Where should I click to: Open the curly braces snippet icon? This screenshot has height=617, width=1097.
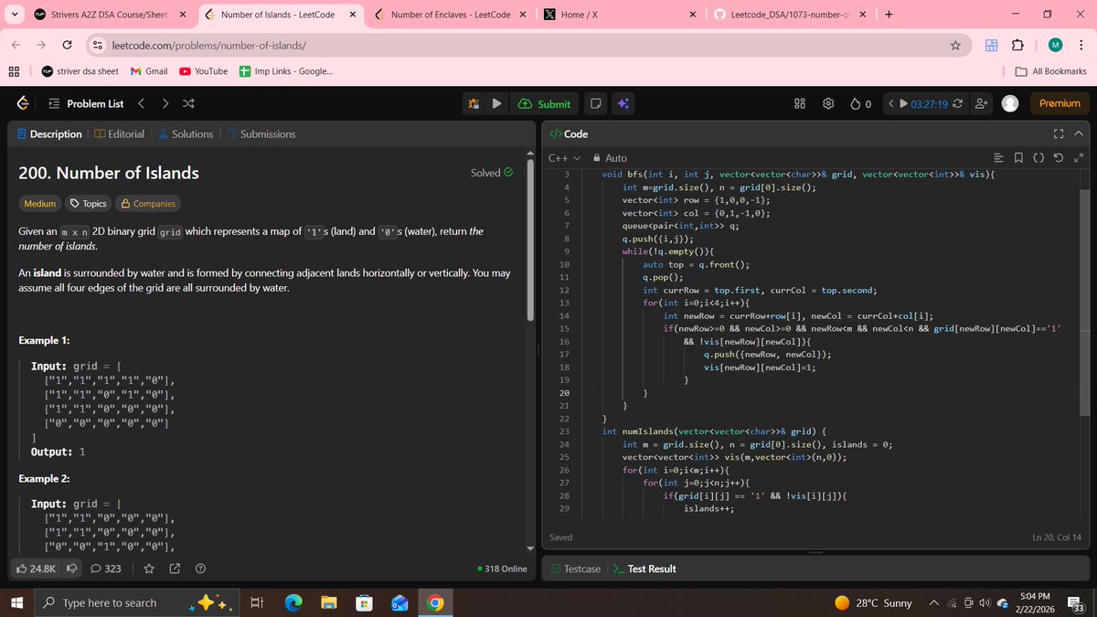coord(1038,158)
